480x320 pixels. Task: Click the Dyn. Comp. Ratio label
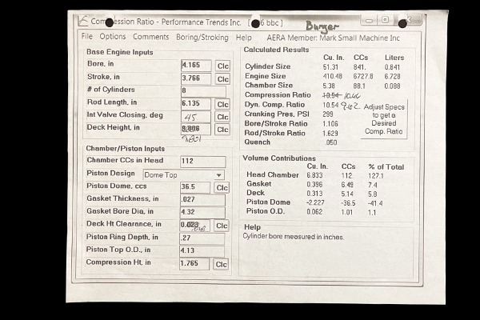coord(274,105)
